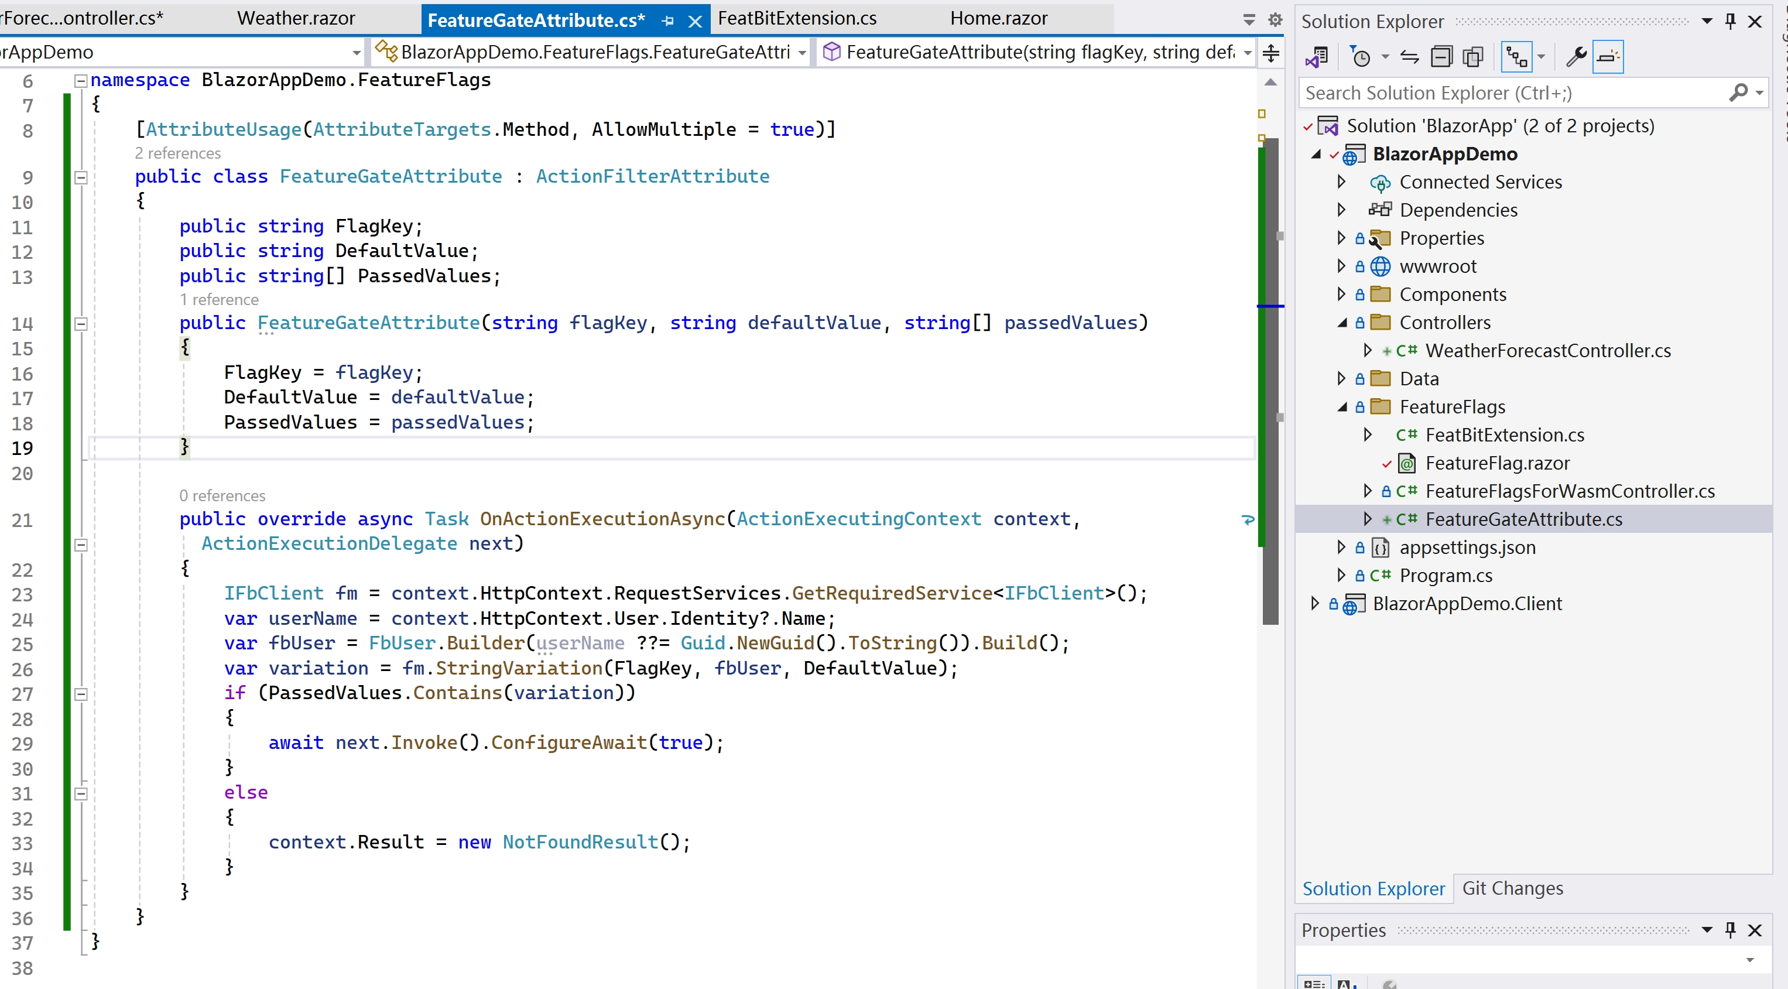Collapse OnActionExecutionAsync method outline
The width and height of the screenshot is (1788, 989).
81,545
